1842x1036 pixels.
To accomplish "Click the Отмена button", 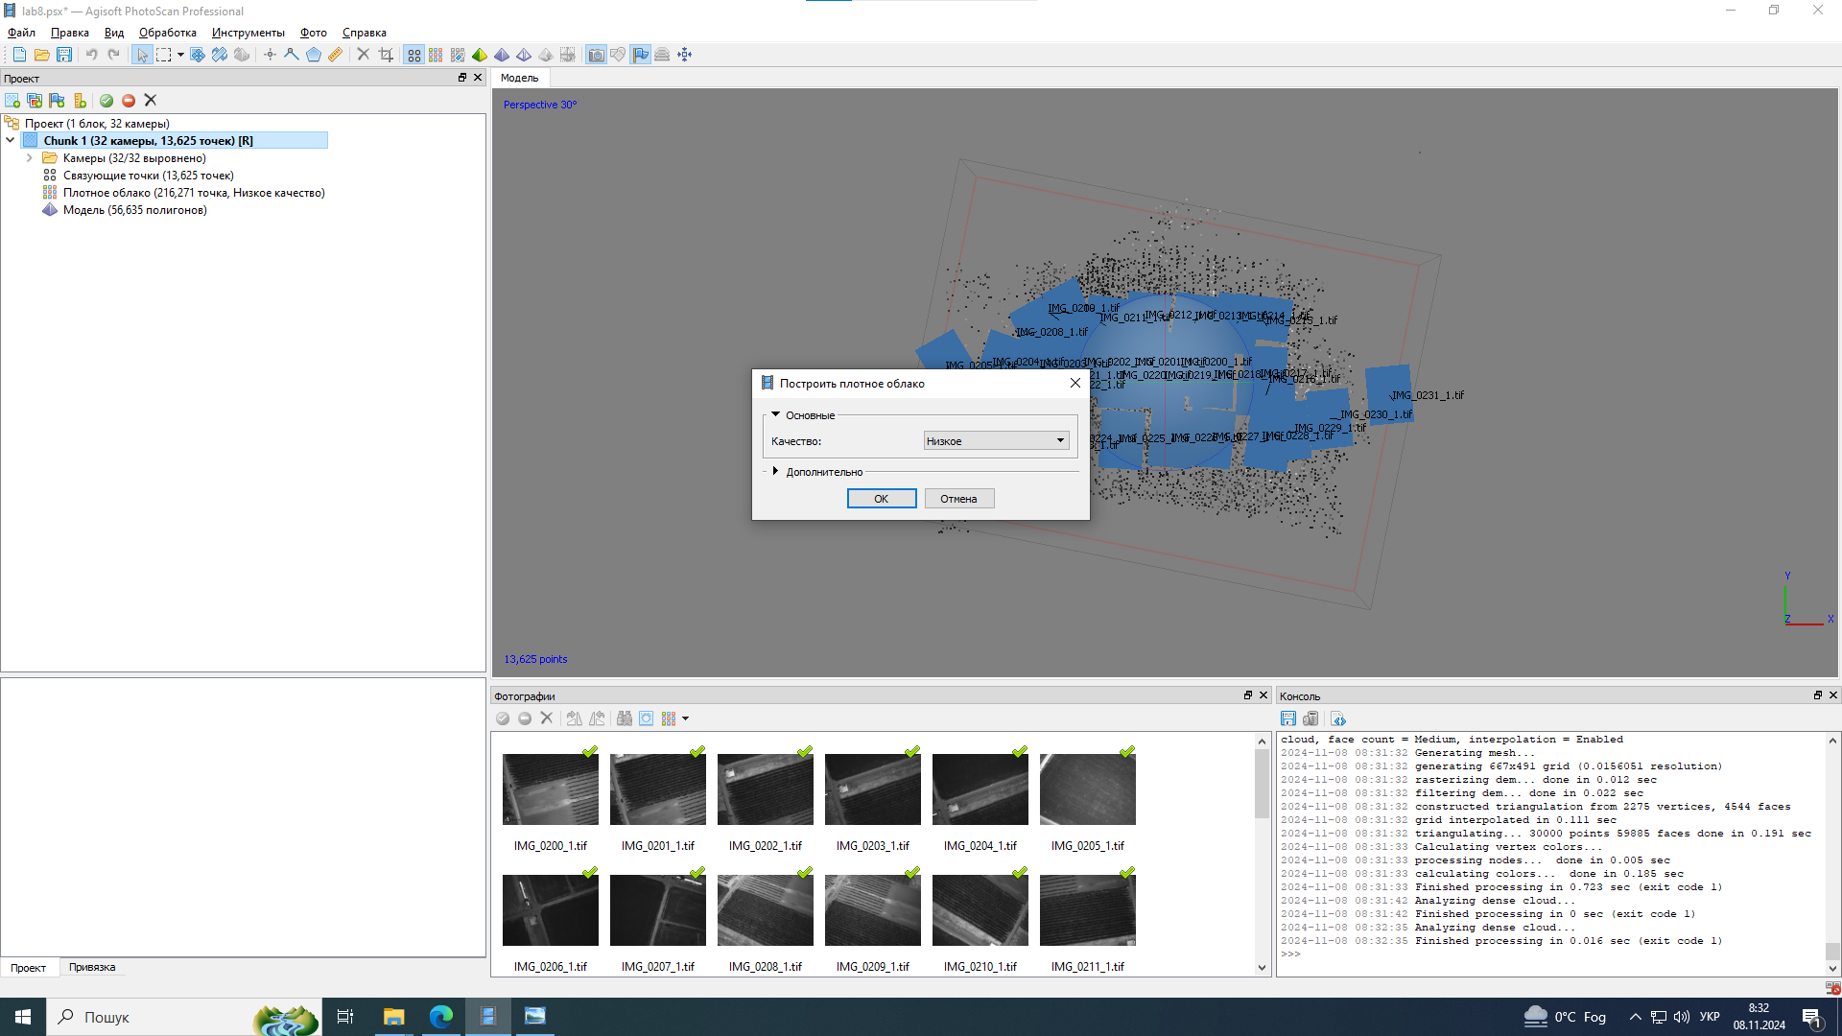I will click(958, 499).
